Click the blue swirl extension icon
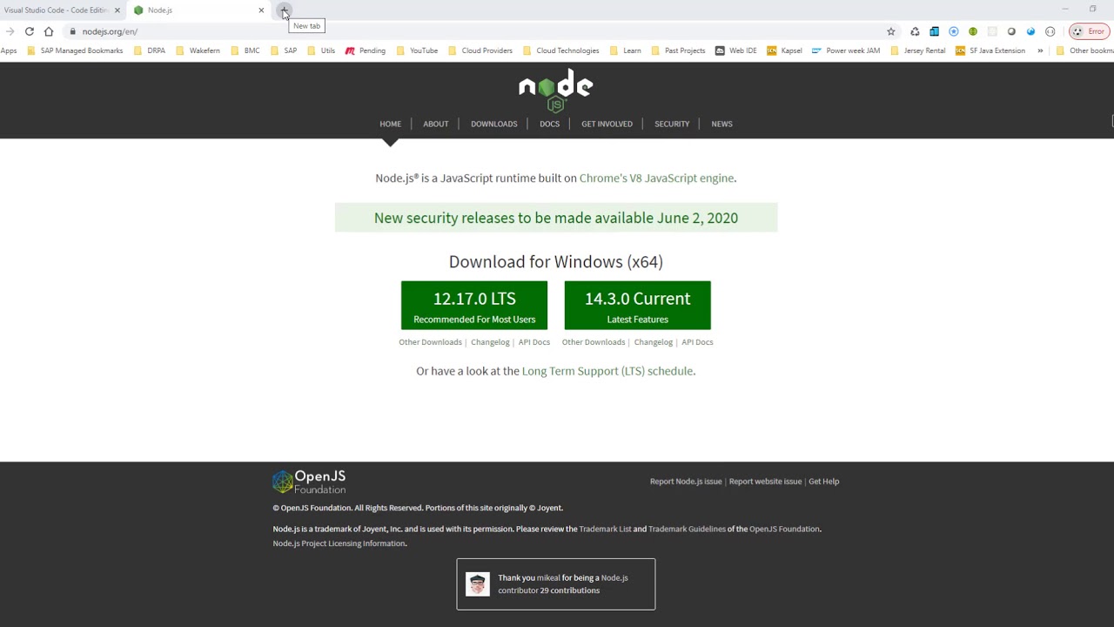This screenshot has height=627, width=1114. (1031, 31)
